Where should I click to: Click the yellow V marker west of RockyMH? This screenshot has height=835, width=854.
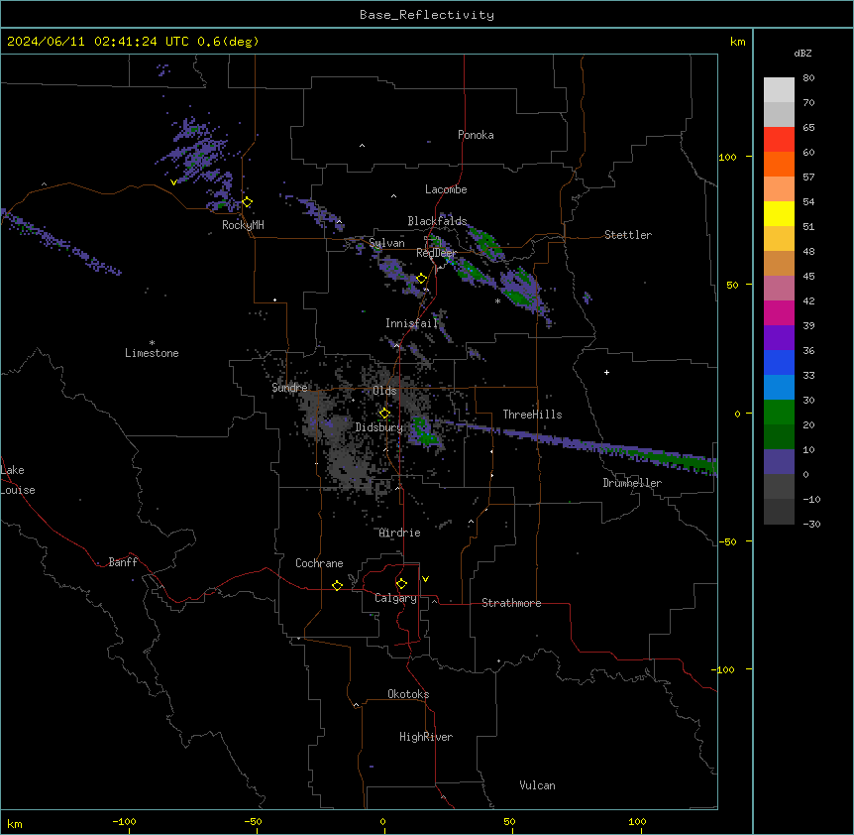pos(173,182)
